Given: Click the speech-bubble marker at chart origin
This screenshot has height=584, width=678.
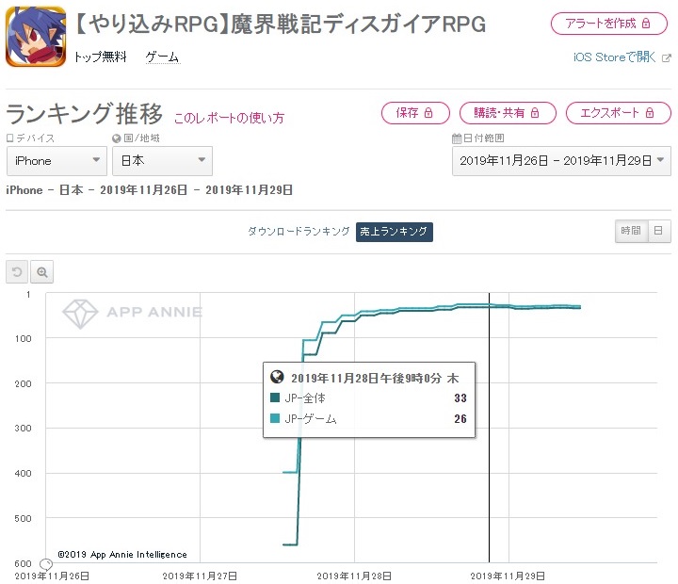Looking at the screenshot, I should point(46,564).
